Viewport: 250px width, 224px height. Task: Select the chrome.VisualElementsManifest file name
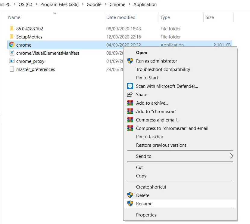pos(48,53)
